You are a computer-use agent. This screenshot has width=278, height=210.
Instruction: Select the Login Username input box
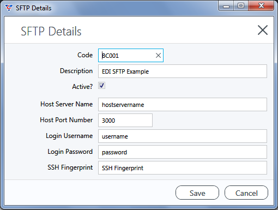click(x=183, y=136)
